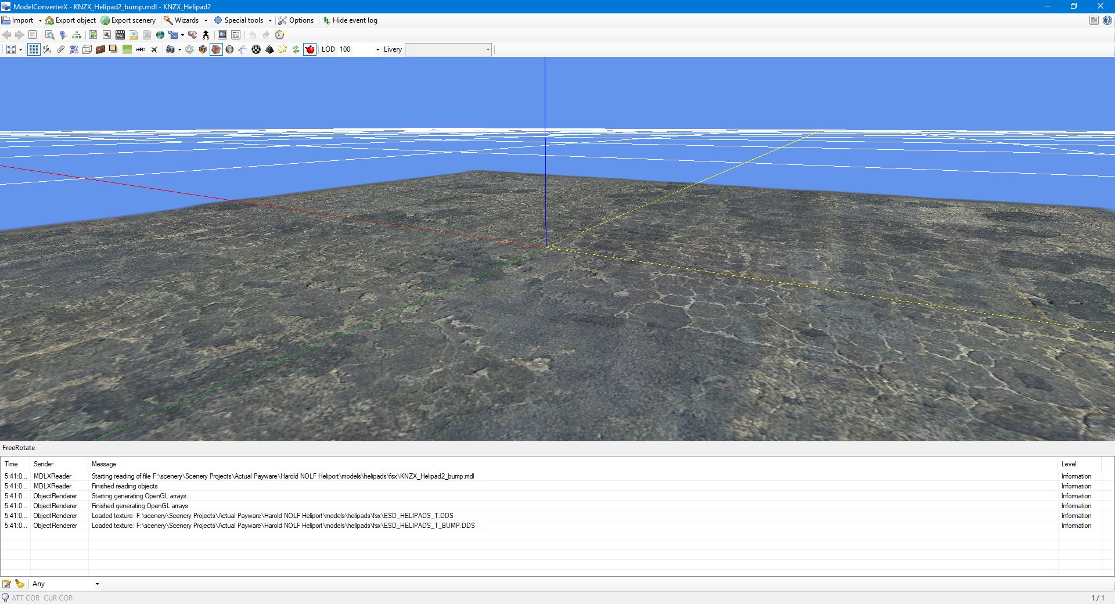The height and width of the screenshot is (604, 1115).
Task: Click the Export object button
Action: 71,20
